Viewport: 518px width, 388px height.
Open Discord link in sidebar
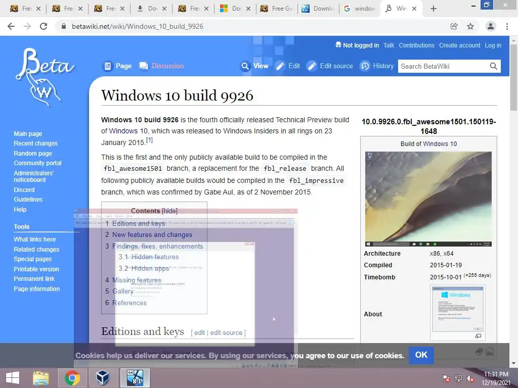24,190
